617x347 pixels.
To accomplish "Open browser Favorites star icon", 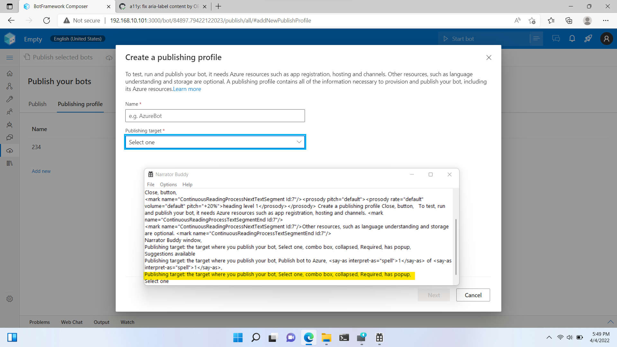I will point(551,21).
